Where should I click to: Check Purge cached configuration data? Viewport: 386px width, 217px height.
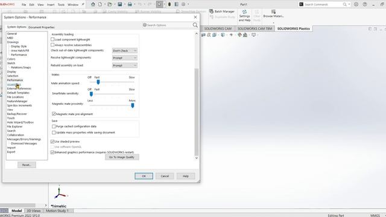[54, 126]
